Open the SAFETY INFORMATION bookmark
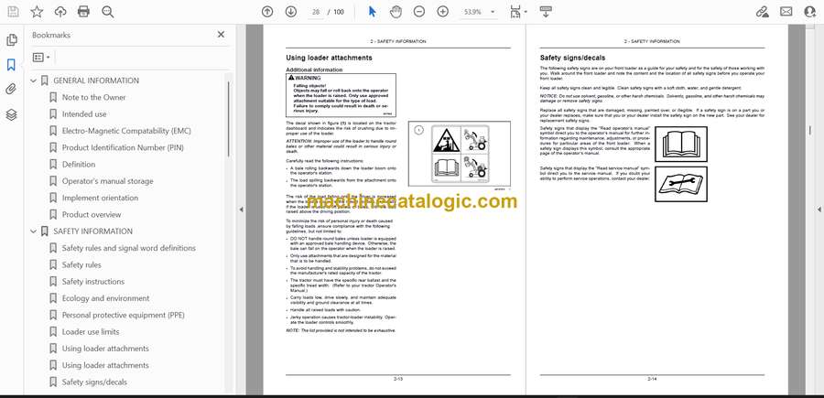The width and height of the screenshot is (824, 398). tap(93, 231)
